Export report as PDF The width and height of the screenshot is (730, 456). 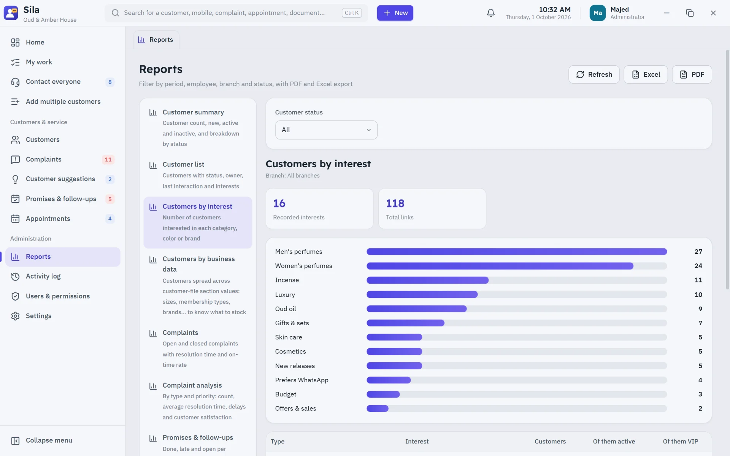coord(692,74)
